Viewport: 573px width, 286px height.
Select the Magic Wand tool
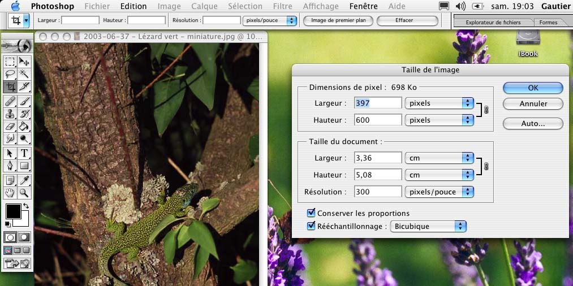24,74
